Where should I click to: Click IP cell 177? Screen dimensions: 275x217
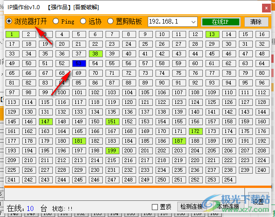pos(12,141)
